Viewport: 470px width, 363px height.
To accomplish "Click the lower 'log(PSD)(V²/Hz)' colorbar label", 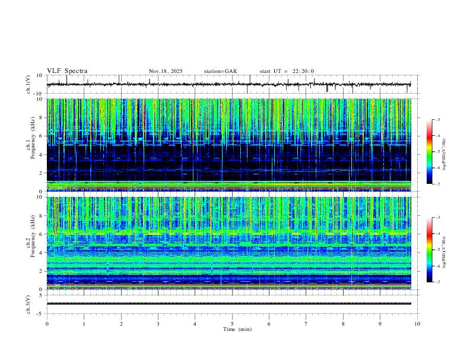I will tap(444, 253).
